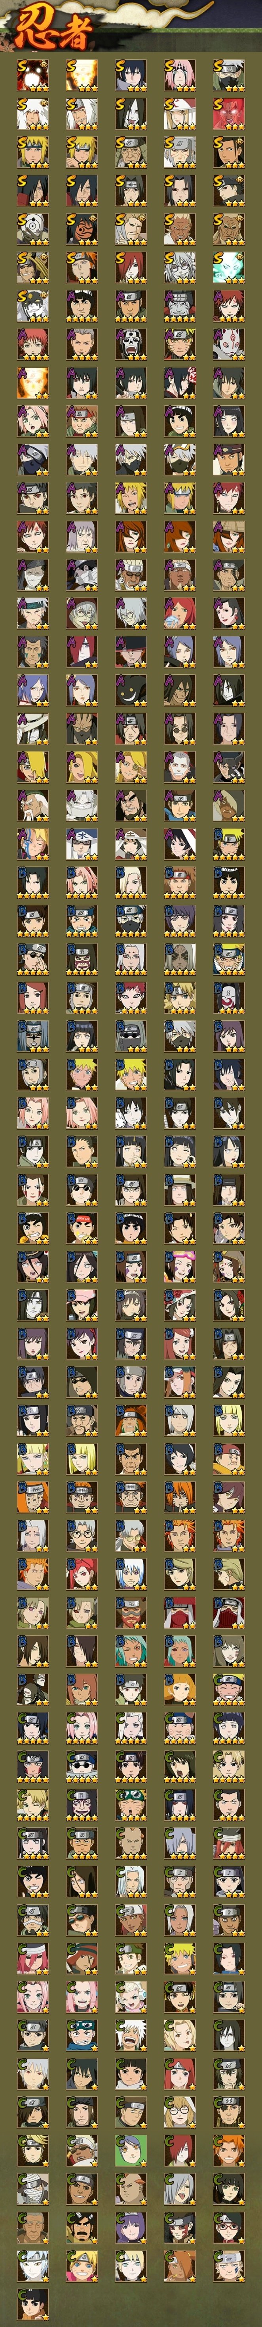
Task: Select the S-rank Orochimaru portrait
Action: (x=130, y=114)
